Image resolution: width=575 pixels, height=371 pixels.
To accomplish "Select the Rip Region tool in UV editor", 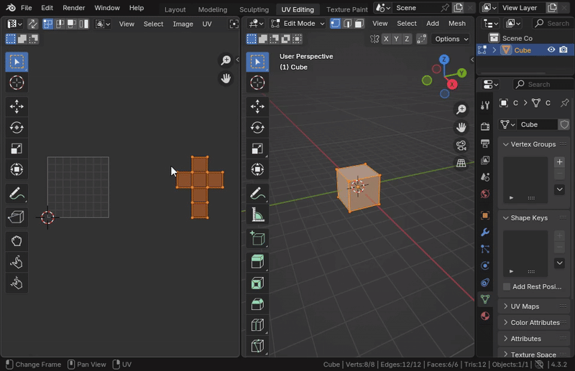I will point(17,217).
